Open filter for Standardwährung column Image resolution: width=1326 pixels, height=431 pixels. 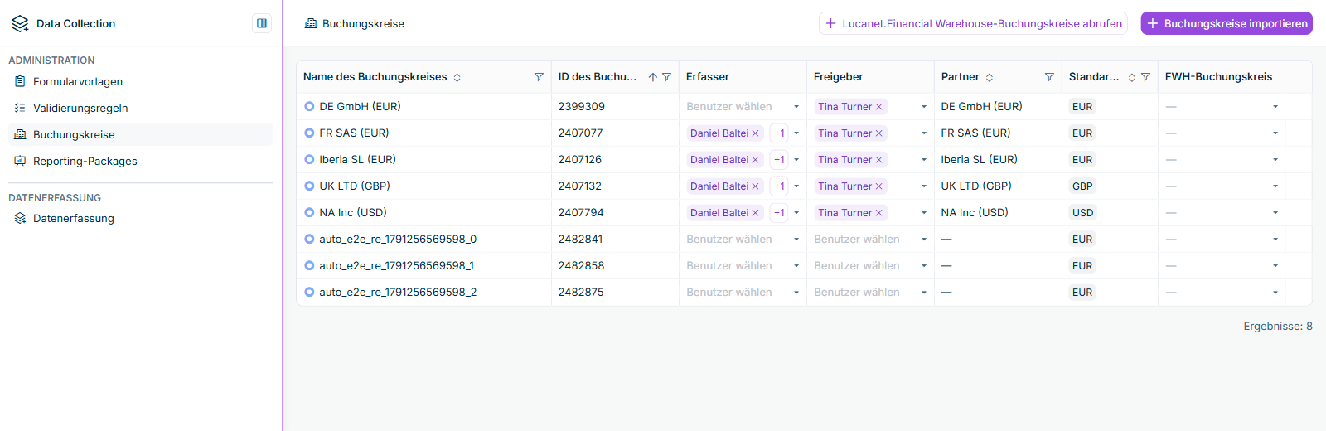pyautogui.click(x=1145, y=77)
